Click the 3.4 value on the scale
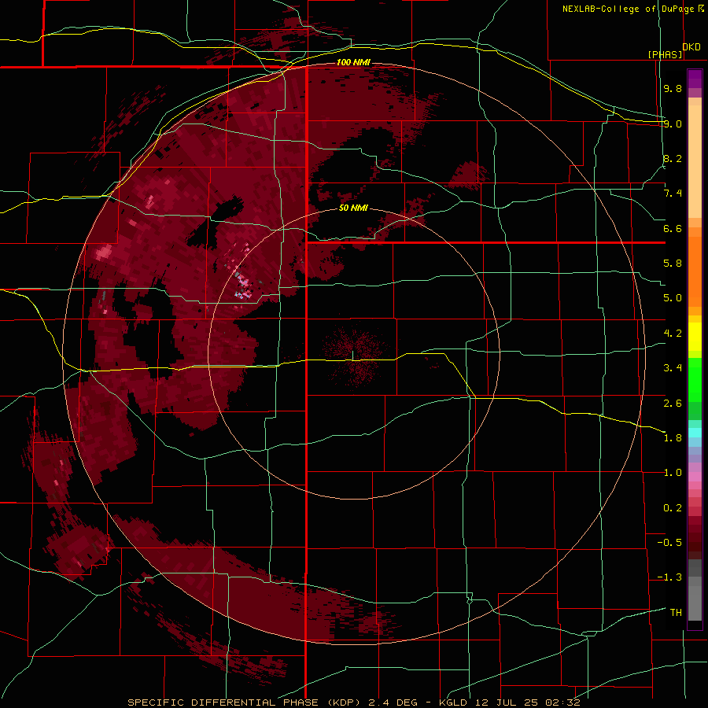708x708 pixels. point(673,368)
